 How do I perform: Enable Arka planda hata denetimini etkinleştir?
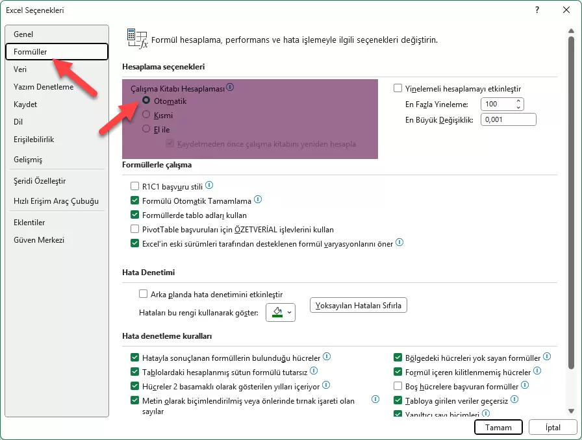(144, 294)
